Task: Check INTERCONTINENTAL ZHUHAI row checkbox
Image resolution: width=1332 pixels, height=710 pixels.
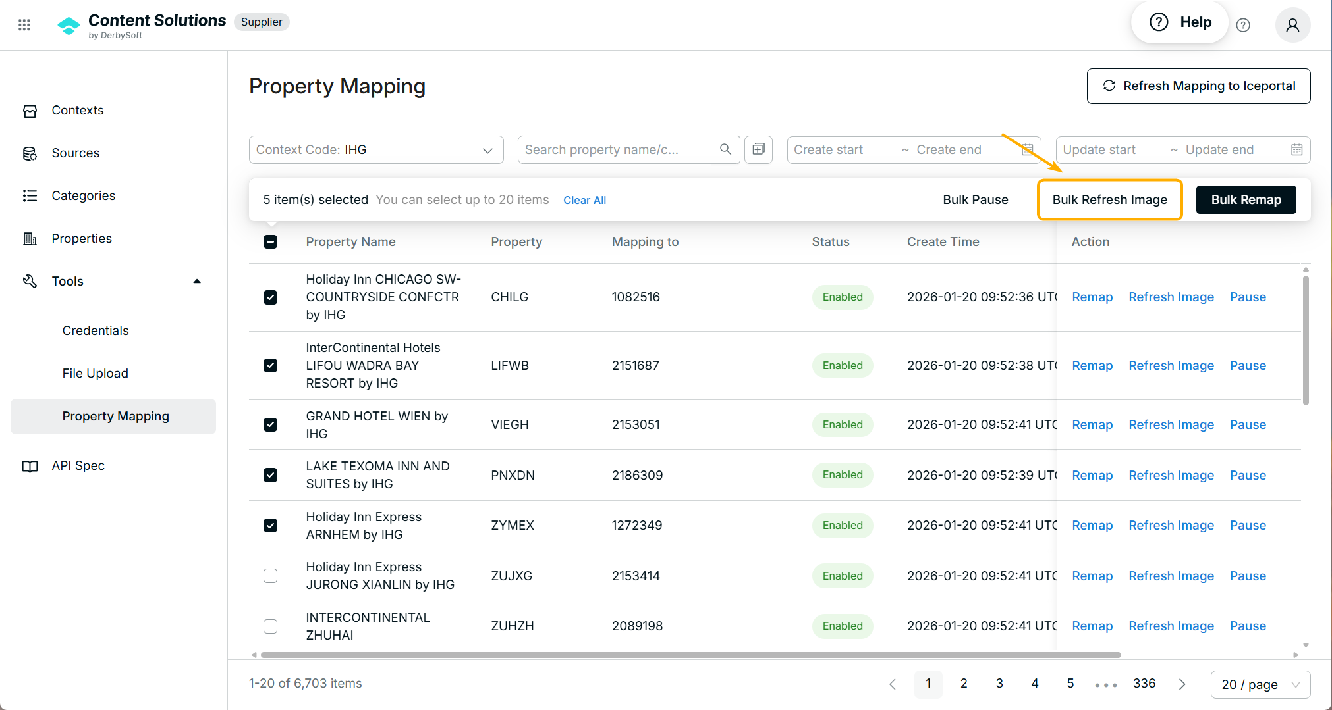Action: pos(270,626)
